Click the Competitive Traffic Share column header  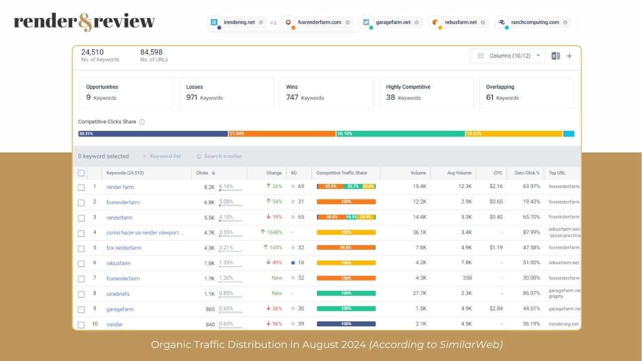point(342,173)
